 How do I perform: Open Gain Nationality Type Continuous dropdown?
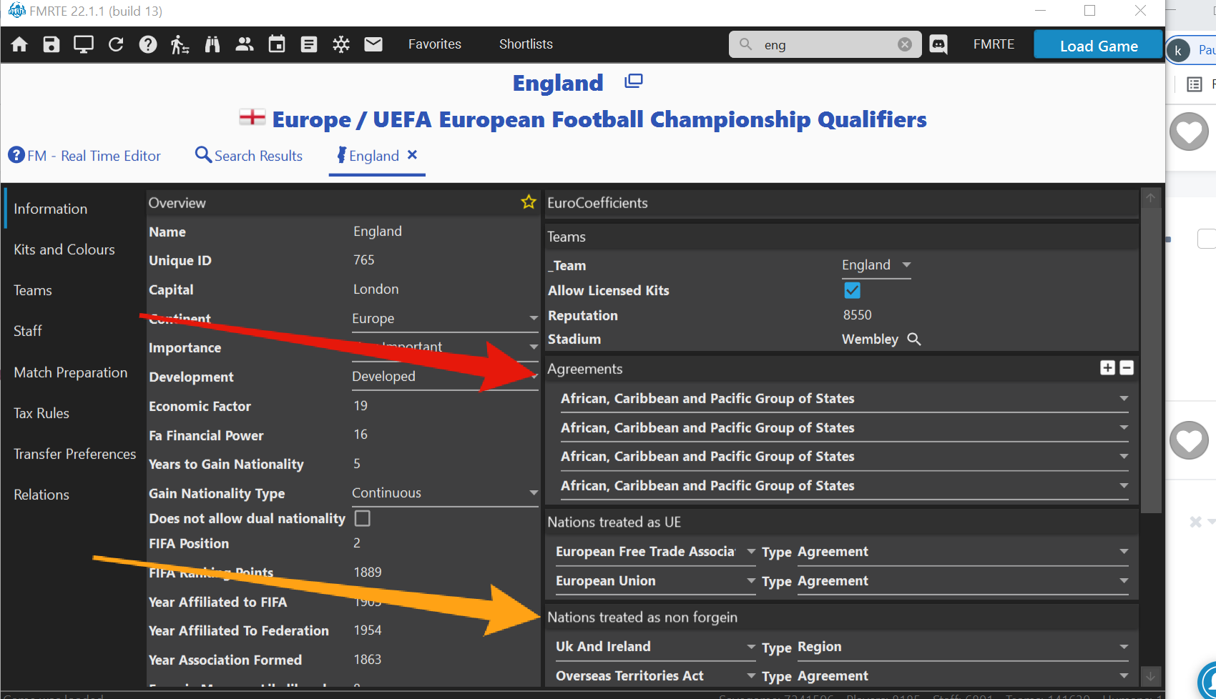(x=445, y=493)
